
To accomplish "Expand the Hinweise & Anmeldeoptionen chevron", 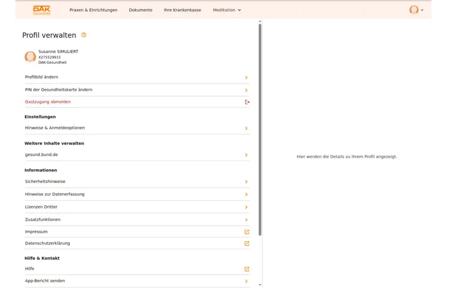I will [247, 128].
